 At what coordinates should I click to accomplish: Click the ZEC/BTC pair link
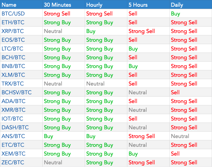pyautogui.click(x=13, y=163)
